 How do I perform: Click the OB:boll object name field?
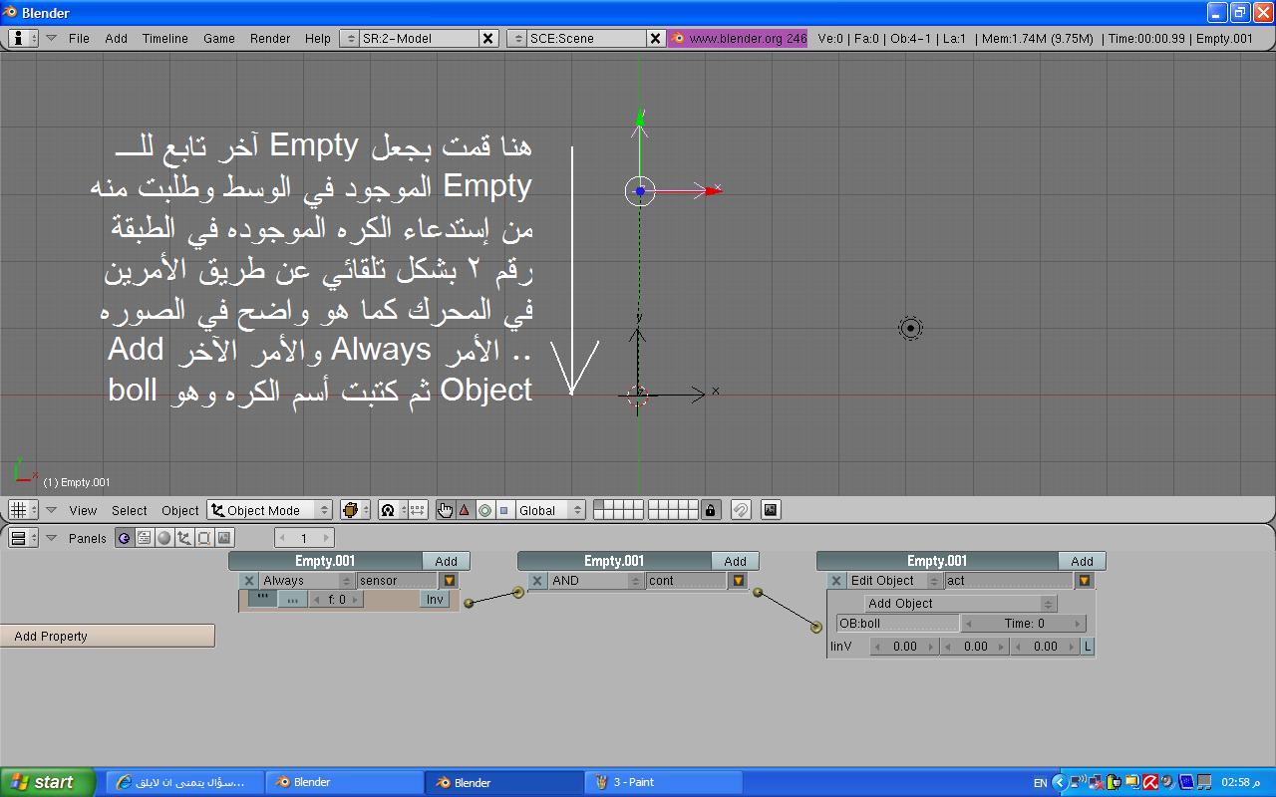897,624
